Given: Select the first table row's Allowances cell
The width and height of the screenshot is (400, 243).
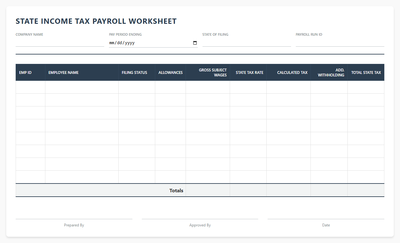Looking at the screenshot, I should pos(170,87).
